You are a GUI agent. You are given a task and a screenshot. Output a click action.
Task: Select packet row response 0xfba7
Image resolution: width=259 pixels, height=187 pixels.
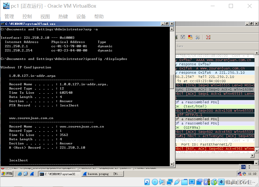pos(215,64)
